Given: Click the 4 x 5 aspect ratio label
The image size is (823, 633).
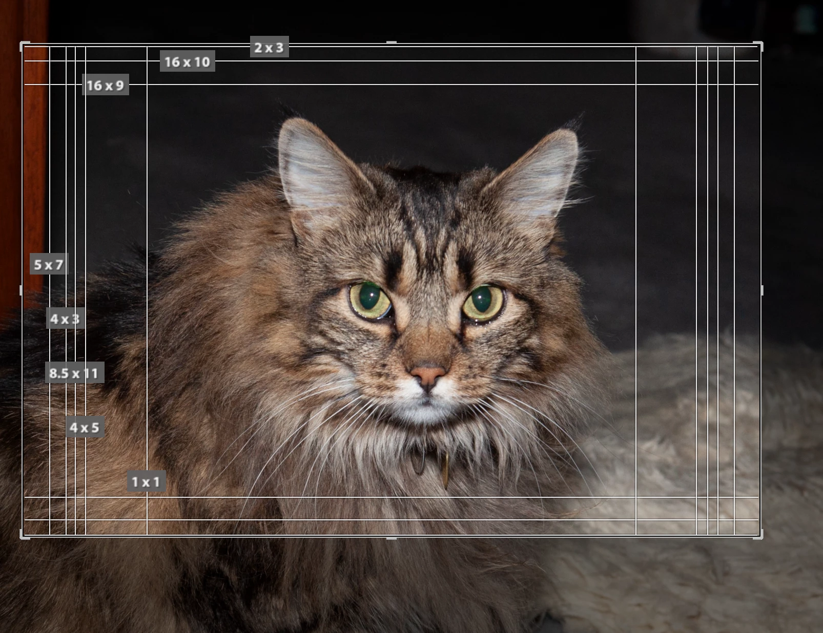Looking at the screenshot, I should [x=85, y=427].
